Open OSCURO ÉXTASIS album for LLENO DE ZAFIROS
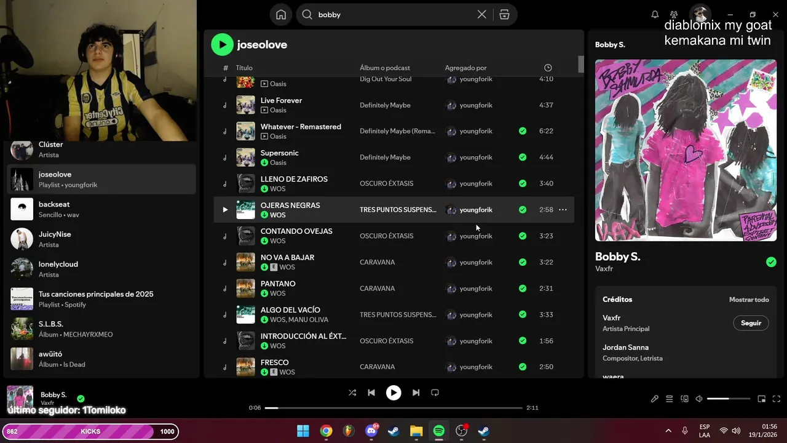This screenshot has width=787, height=443. tap(386, 183)
